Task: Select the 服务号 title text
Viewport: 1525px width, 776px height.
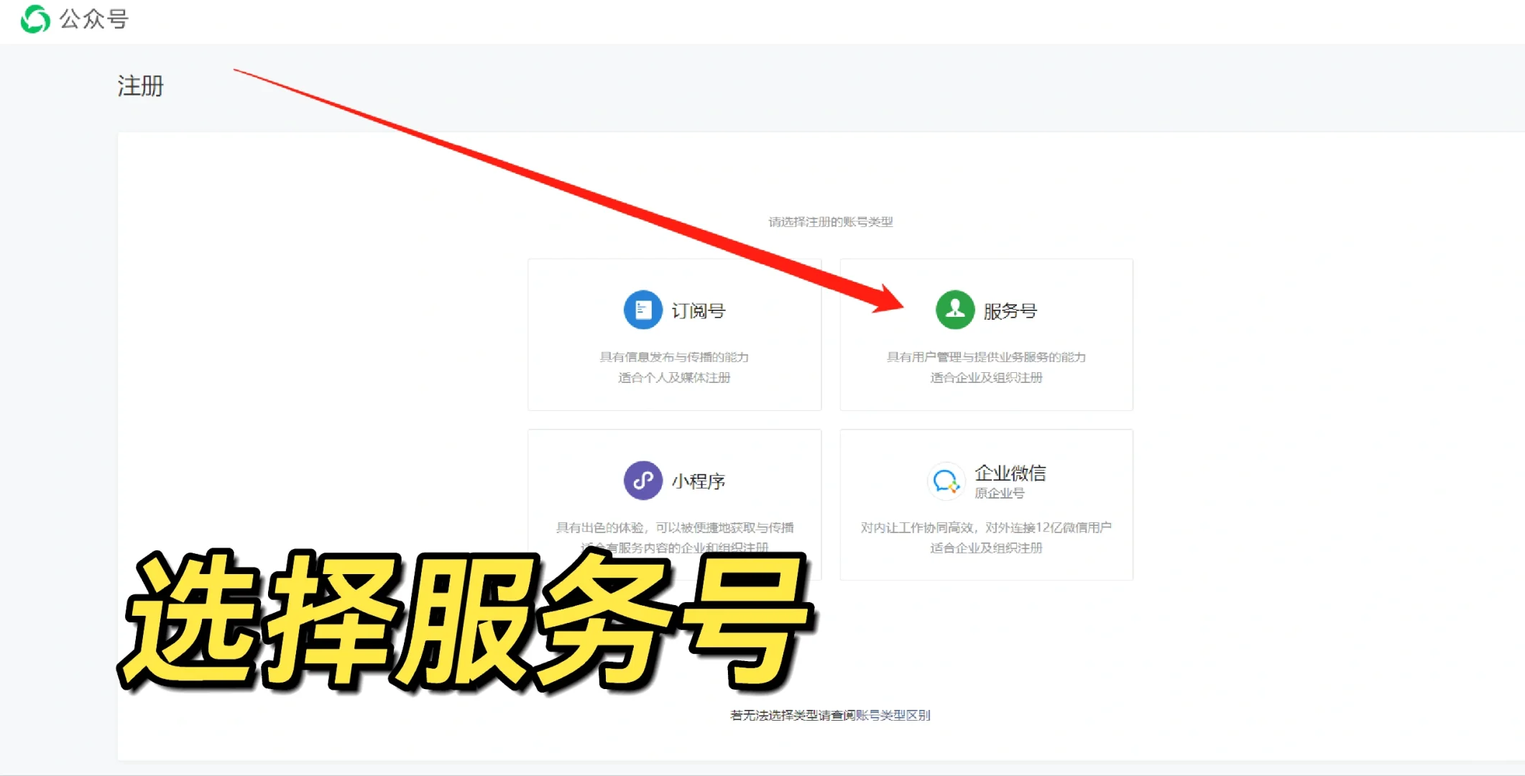Action: (1010, 311)
